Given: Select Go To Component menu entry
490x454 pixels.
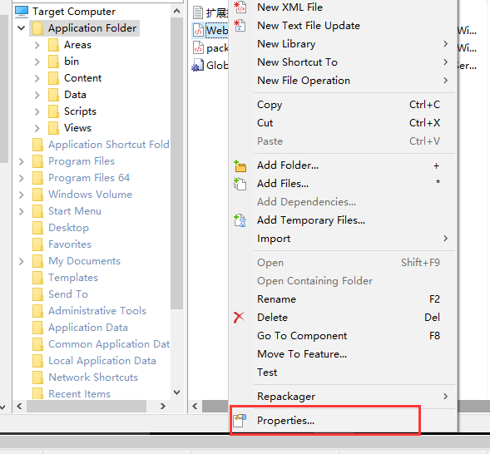Looking at the screenshot, I should [343, 336].
